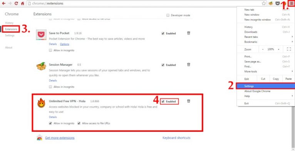Open Details link for Hola VPN
Viewport: 295px width, 151px height.
tap(53, 117)
